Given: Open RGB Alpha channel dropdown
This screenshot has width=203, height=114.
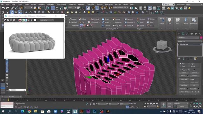Looking at the screenshot, I should pos(46,20).
